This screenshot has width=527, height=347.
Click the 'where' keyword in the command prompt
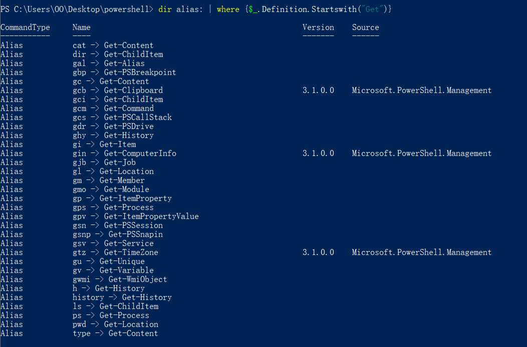click(228, 9)
